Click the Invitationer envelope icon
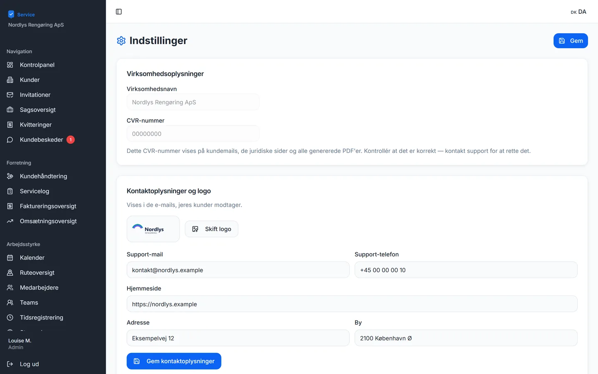This screenshot has height=374, width=598. [x=10, y=95]
